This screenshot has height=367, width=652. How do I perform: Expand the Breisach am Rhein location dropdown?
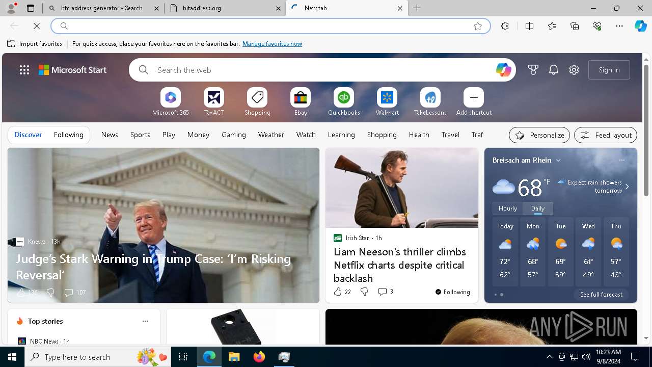pos(558,160)
